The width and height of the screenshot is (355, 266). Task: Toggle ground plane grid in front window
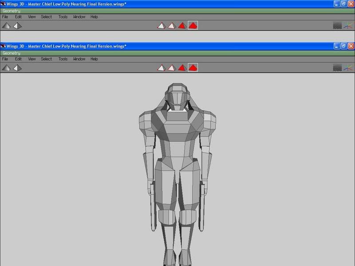click(337, 68)
